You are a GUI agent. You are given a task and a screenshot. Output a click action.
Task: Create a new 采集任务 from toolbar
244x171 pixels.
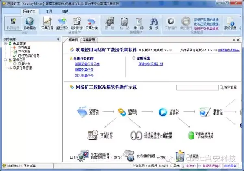coord(47,23)
